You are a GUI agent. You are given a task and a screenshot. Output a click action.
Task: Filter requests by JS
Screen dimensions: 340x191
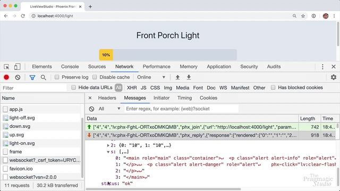pyautogui.click(x=143, y=88)
